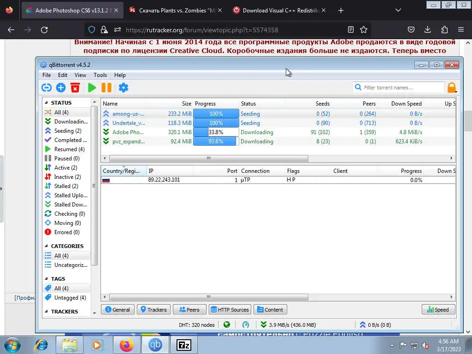Click the Filter torrent names search field

[x=398, y=88]
